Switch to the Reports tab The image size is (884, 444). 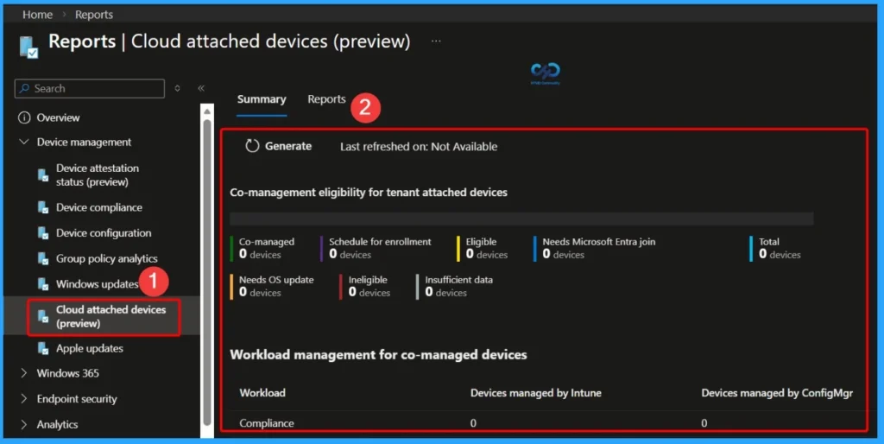pos(326,99)
